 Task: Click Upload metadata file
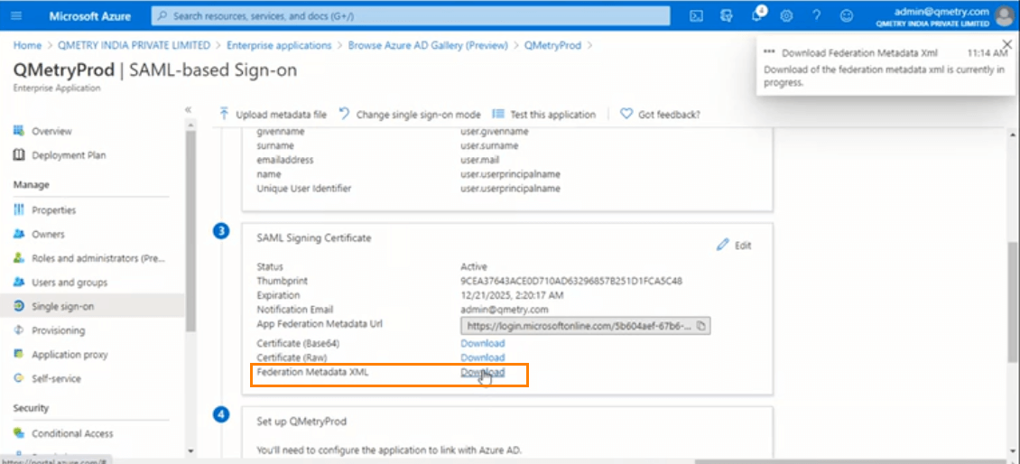click(273, 115)
